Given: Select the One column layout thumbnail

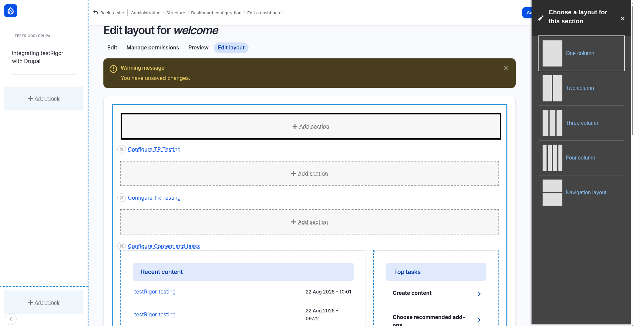Looking at the screenshot, I should point(552,53).
